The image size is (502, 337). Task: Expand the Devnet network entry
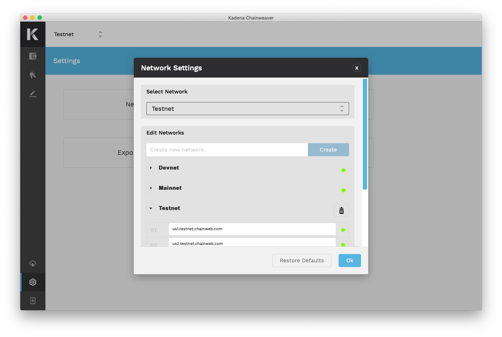point(151,168)
